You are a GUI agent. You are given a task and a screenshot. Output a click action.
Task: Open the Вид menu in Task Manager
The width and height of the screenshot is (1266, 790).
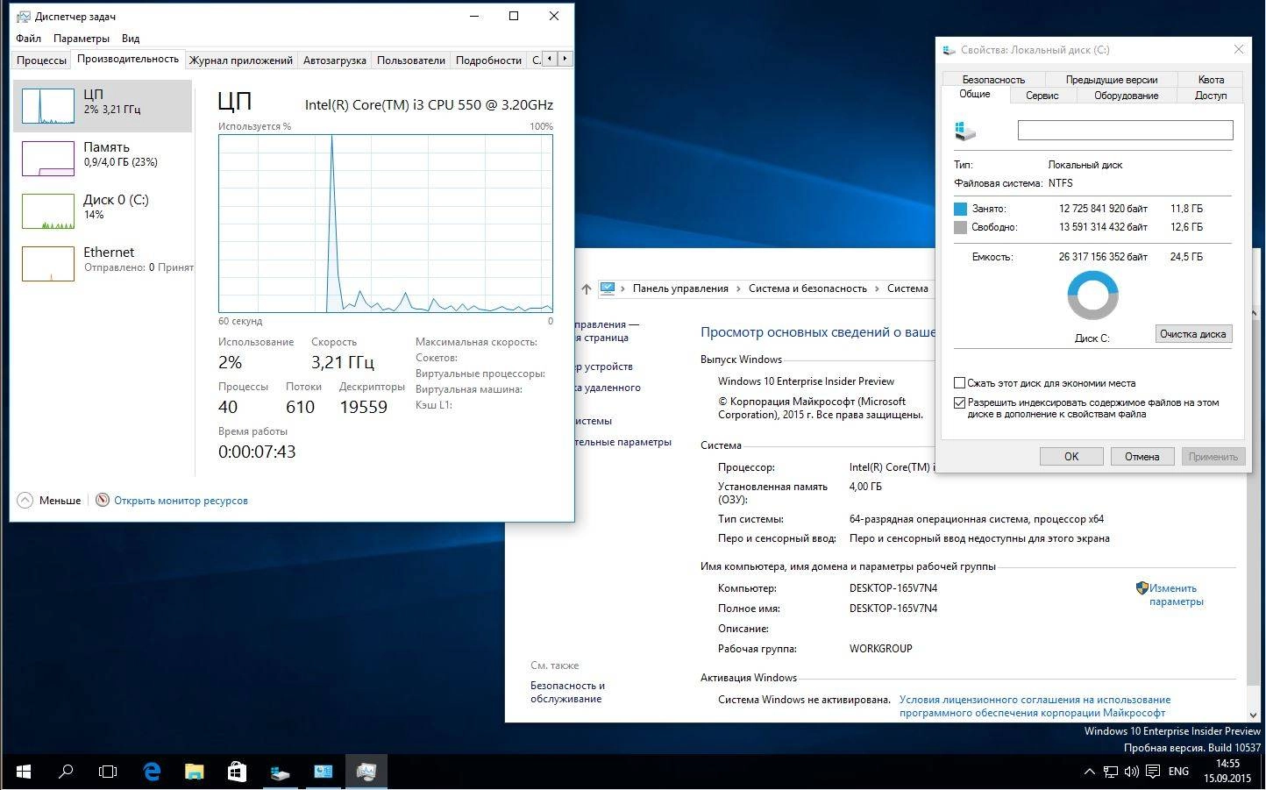tap(131, 39)
